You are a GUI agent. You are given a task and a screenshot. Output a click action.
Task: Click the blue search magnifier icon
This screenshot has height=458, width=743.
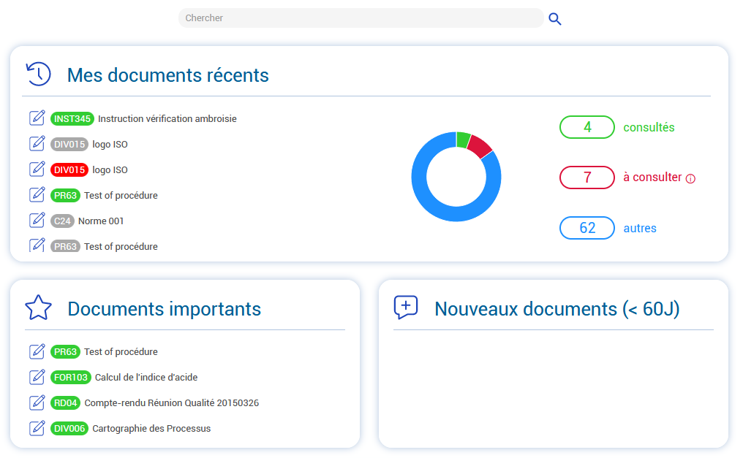(554, 18)
